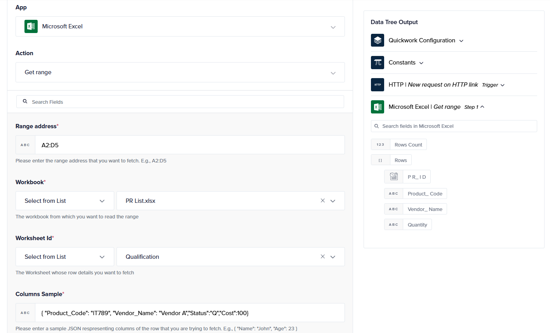Click the Worksheet Id label
550x333 pixels.
(34, 238)
